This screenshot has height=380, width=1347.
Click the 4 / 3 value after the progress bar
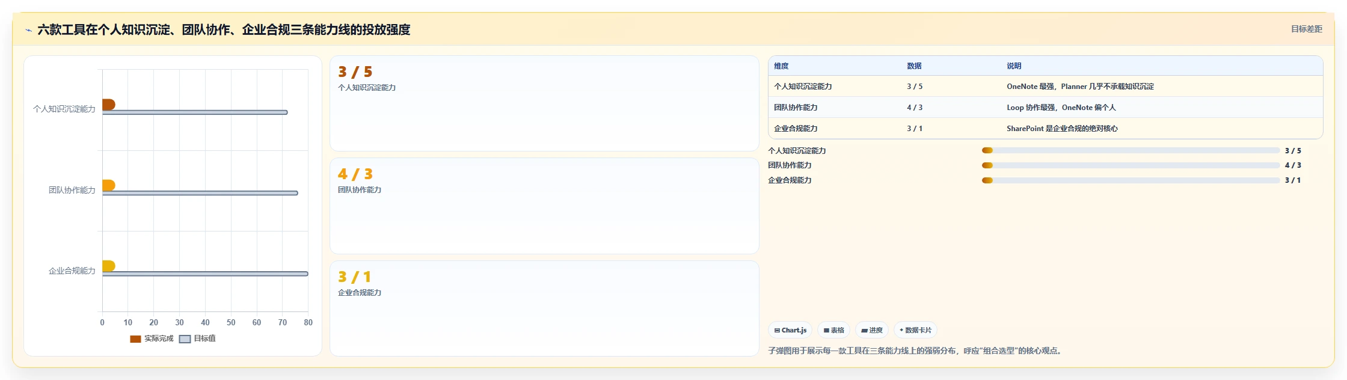[x=1293, y=165]
